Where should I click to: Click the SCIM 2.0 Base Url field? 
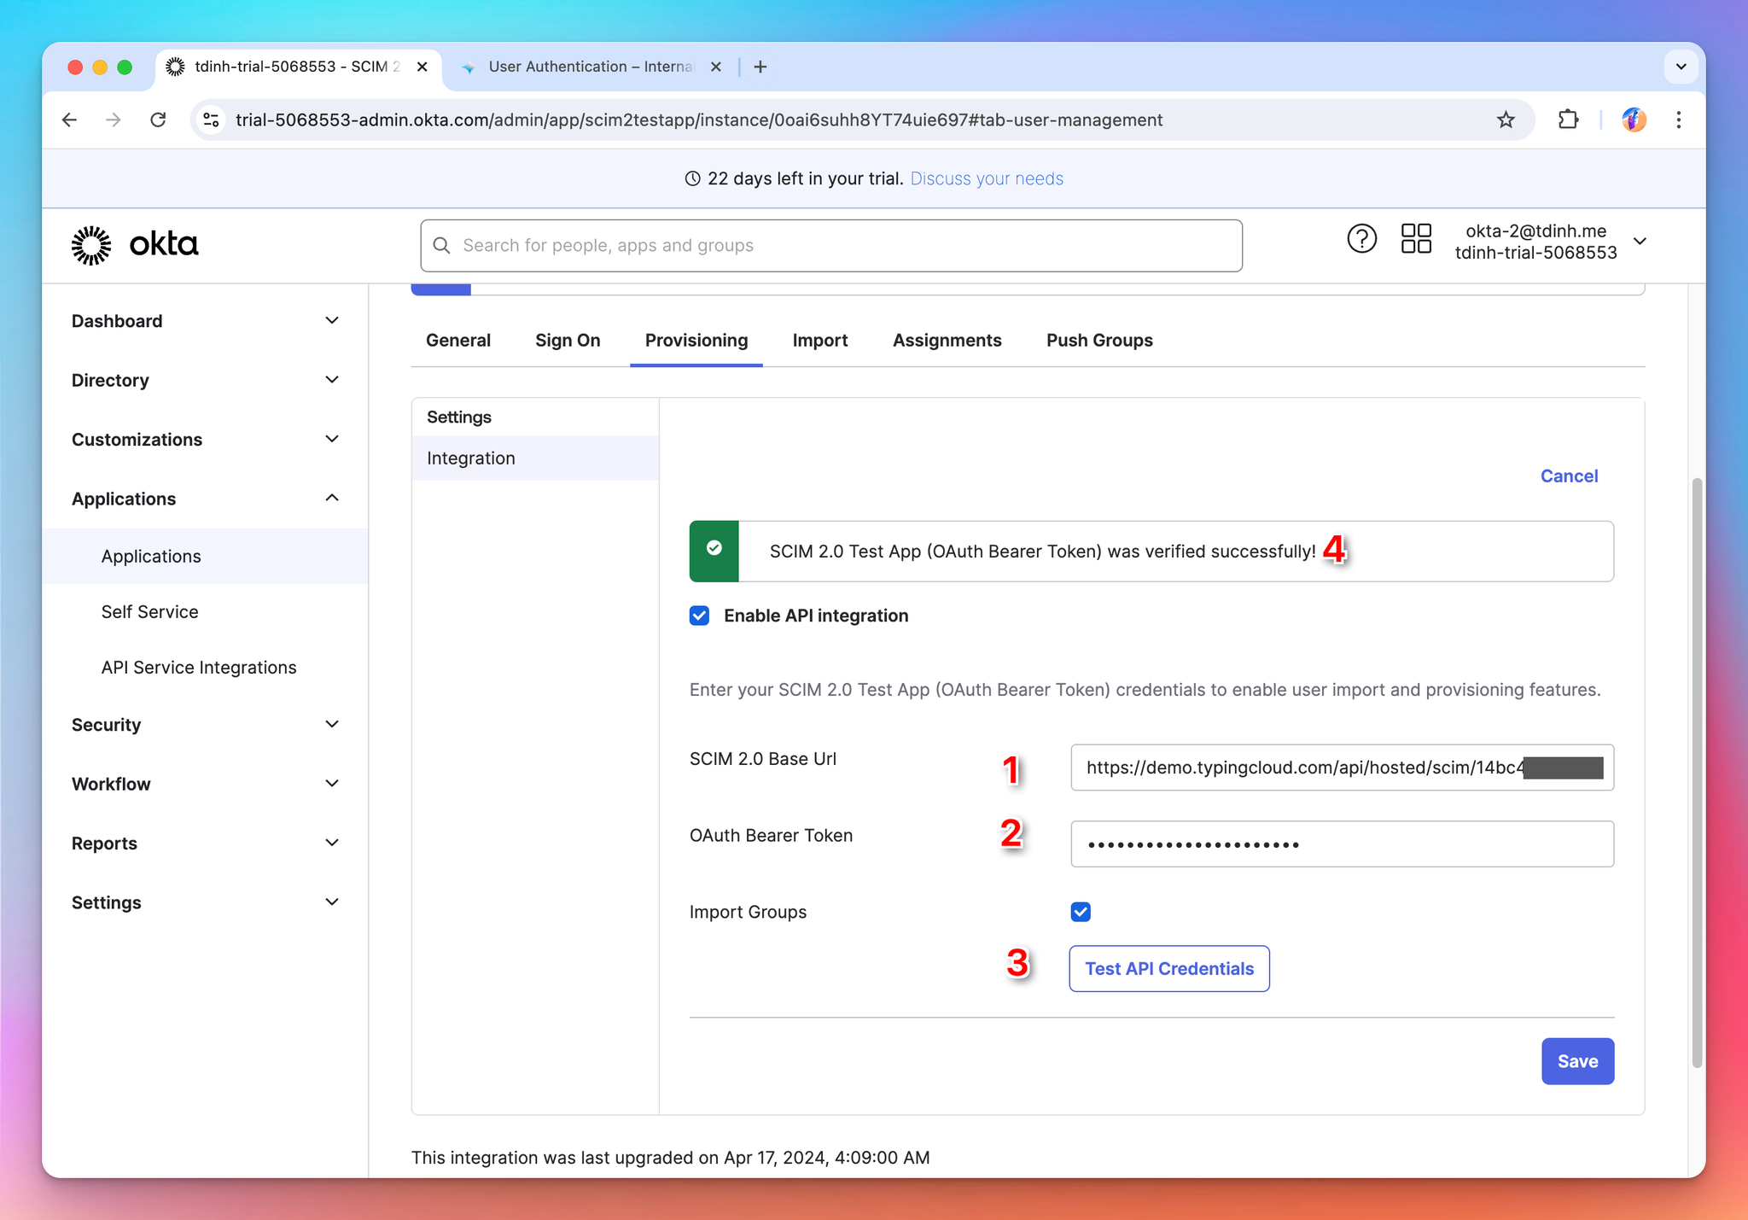[x=1342, y=768]
